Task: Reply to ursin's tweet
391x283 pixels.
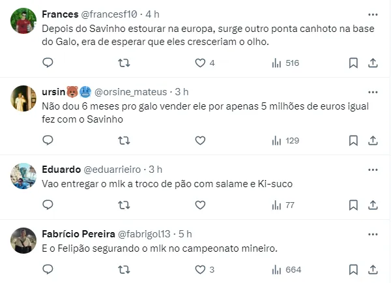Action: point(48,140)
